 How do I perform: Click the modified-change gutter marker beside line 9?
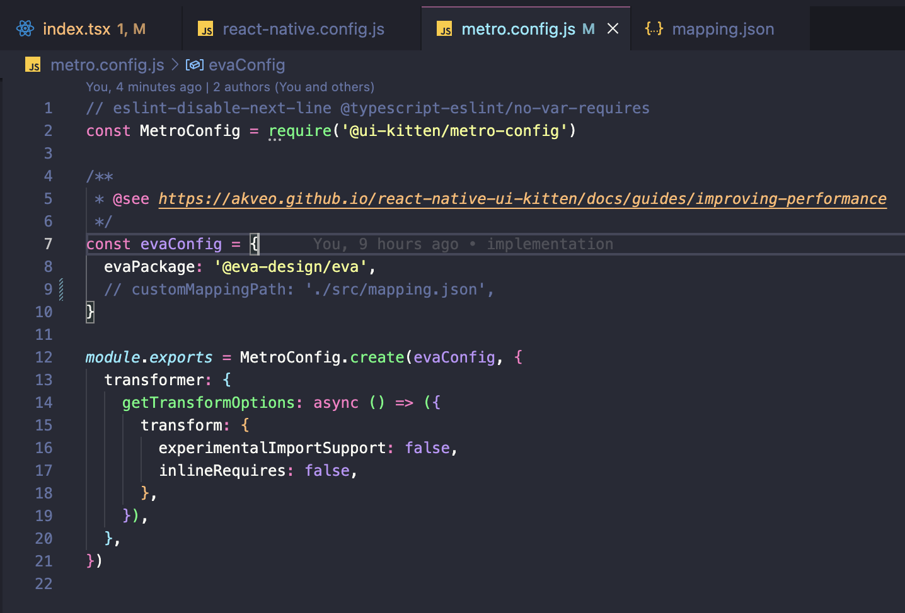pyautogui.click(x=61, y=289)
